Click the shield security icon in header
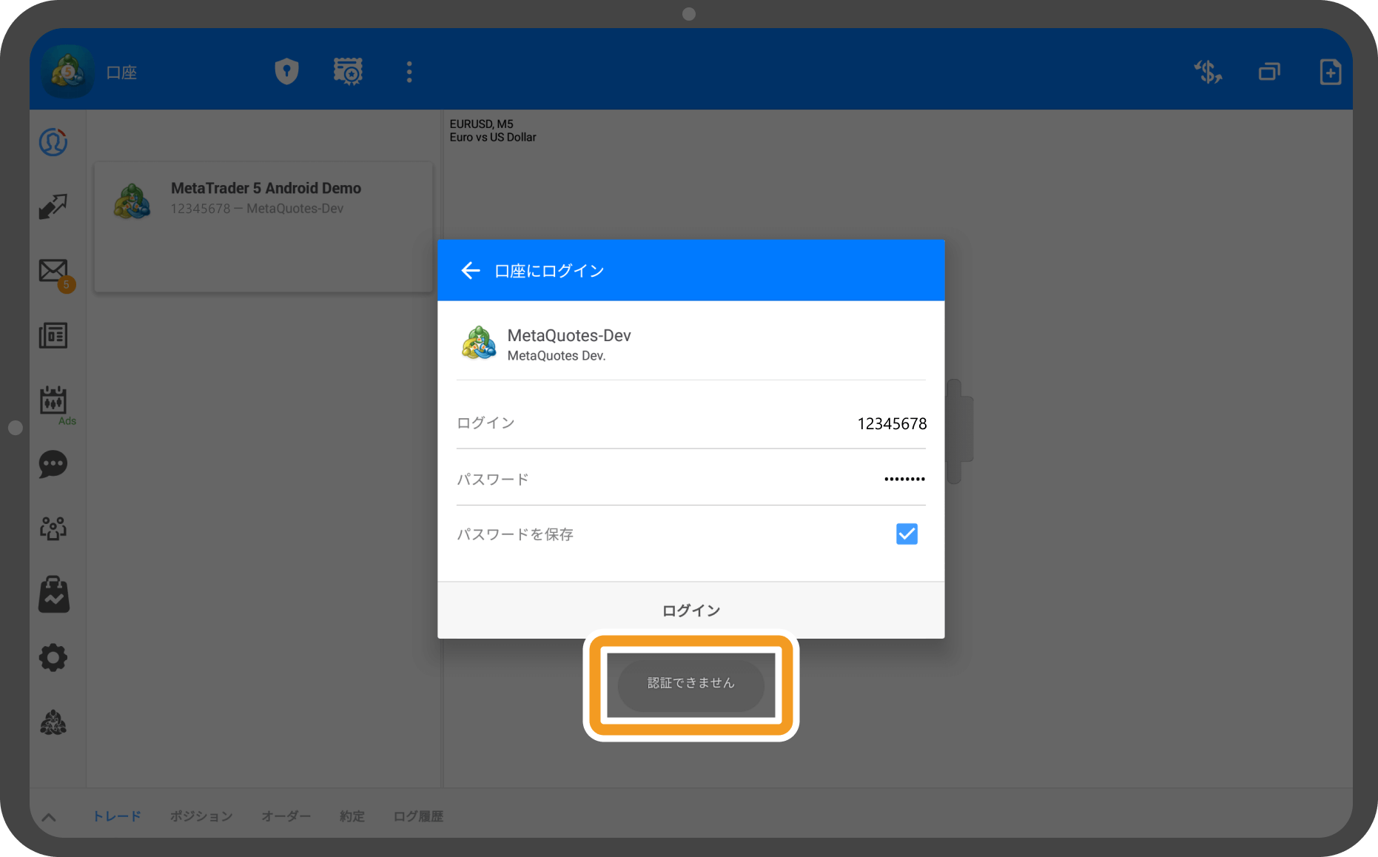1378x857 pixels. (286, 72)
